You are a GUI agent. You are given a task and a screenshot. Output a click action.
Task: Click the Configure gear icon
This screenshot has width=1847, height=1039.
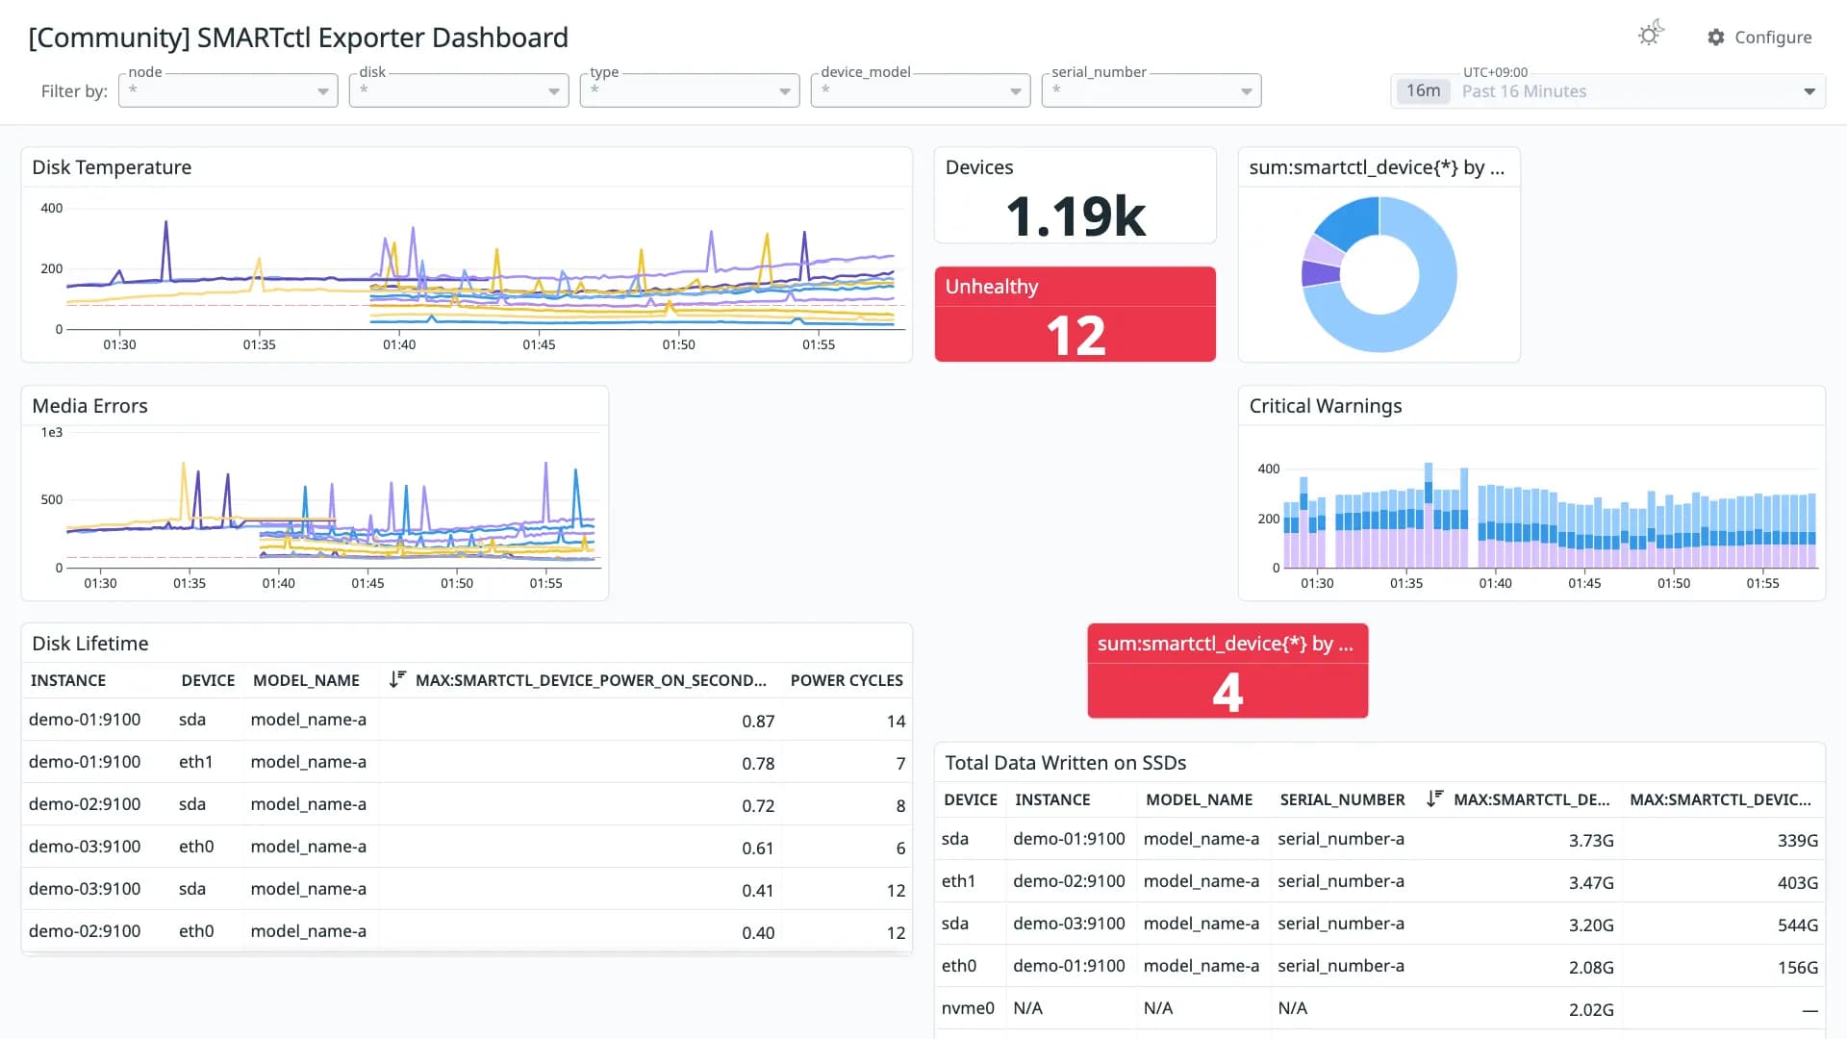(1716, 38)
